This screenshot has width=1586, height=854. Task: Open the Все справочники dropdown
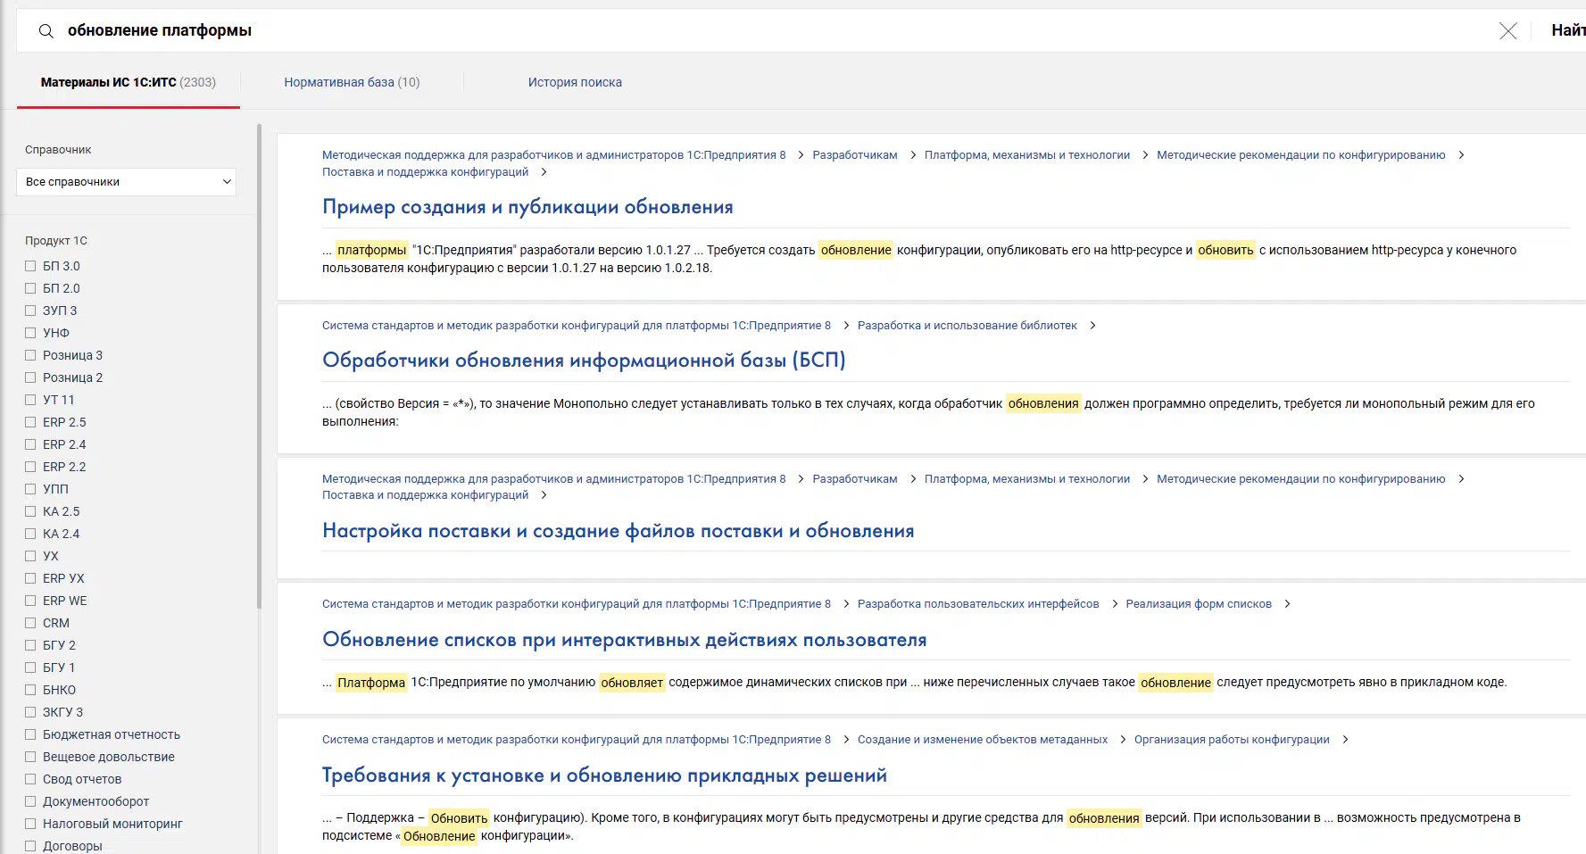pos(127,182)
